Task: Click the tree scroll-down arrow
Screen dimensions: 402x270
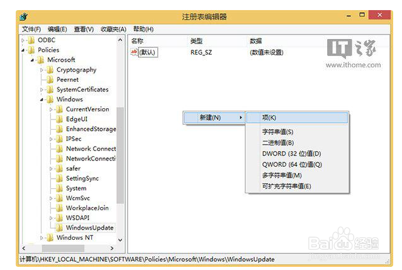Action: pyautogui.click(x=120, y=240)
